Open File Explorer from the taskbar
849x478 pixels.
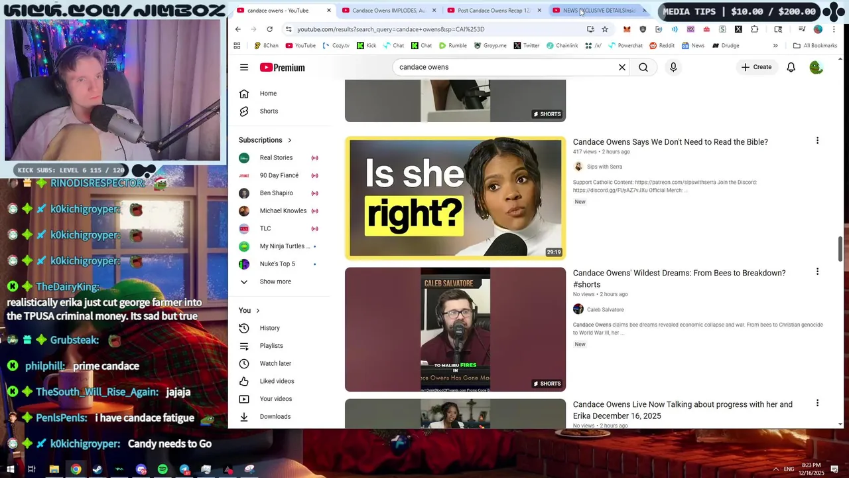coord(54,469)
